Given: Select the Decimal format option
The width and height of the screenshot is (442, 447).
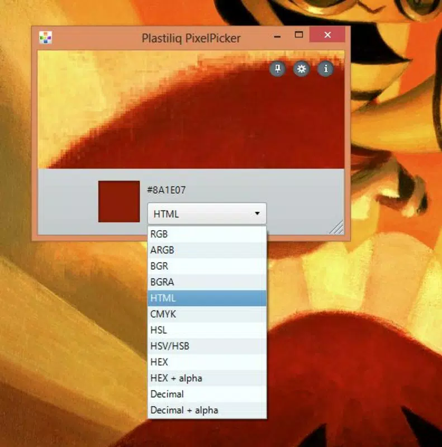Looking at the screenshot, I should [207, 394].
